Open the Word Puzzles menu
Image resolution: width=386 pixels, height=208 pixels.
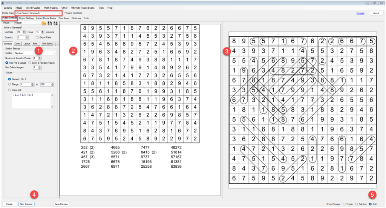33,8
